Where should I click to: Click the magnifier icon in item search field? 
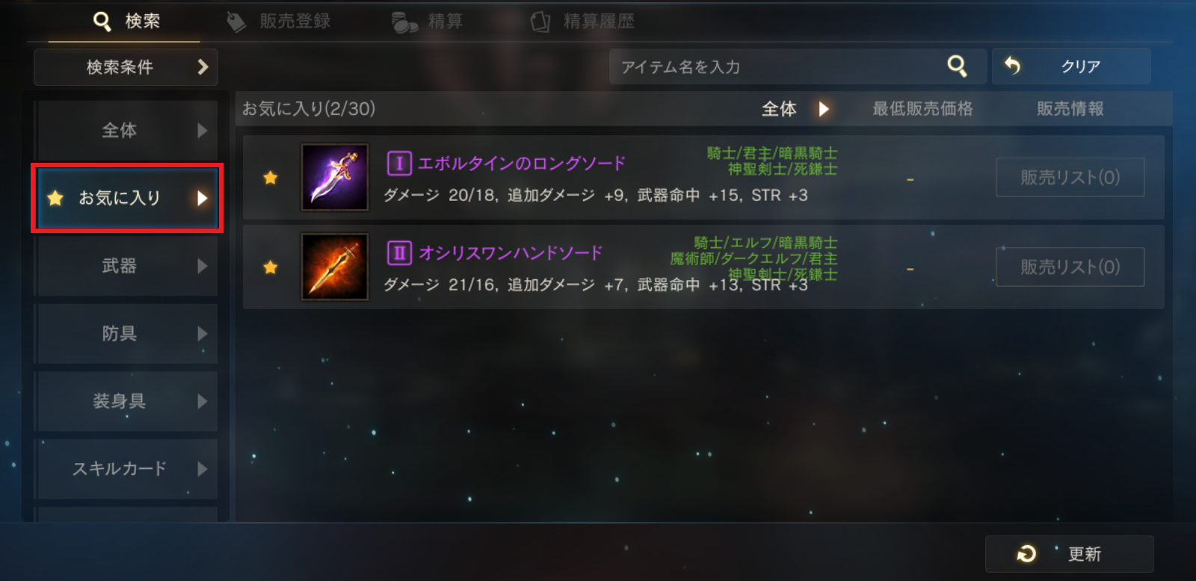(957, 66)
